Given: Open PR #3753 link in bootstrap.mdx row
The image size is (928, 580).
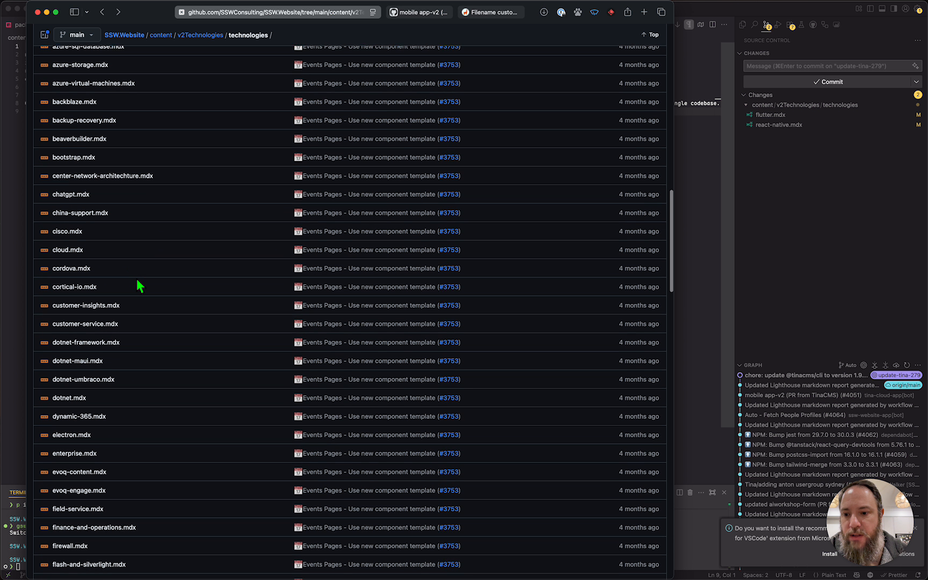Looking at the screenshot, I should tap(449, 157).
